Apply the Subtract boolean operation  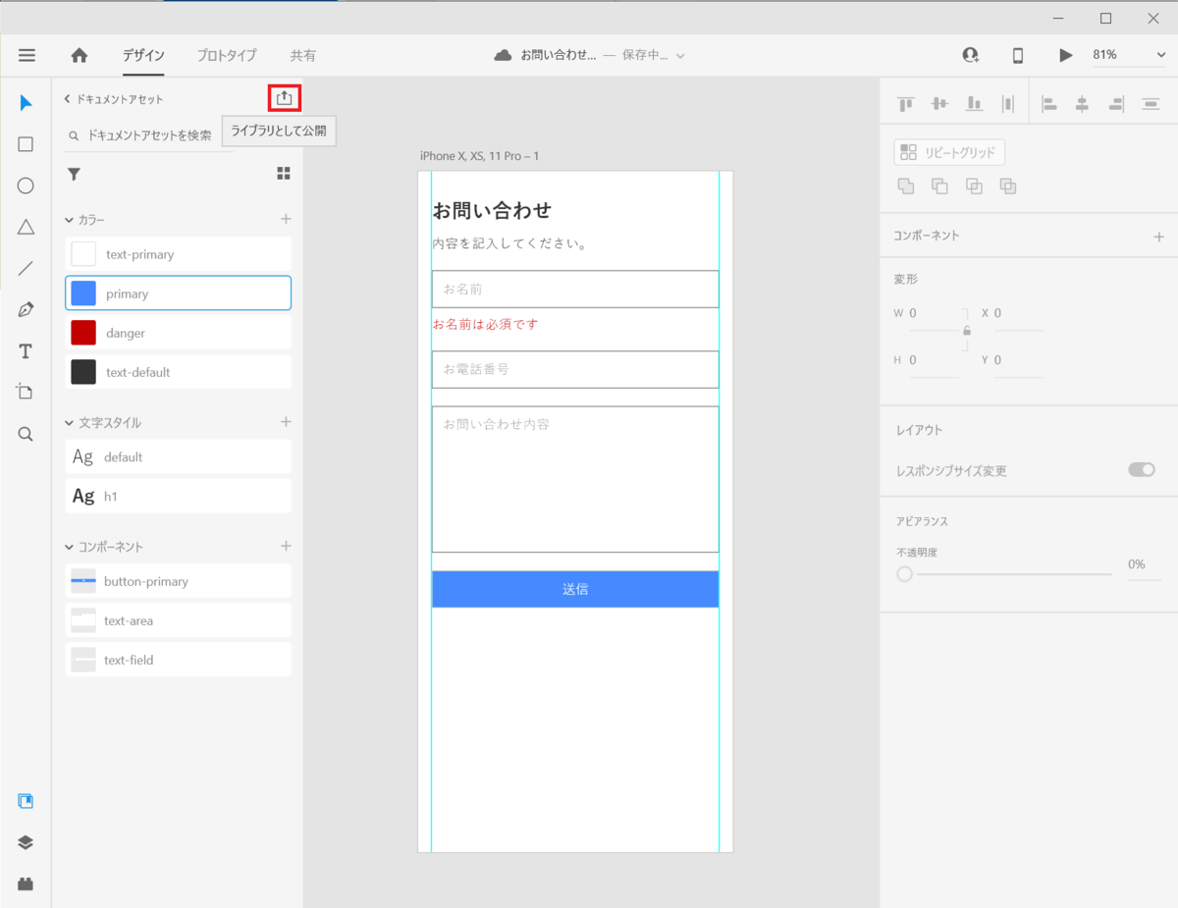[x=939, y=186]
